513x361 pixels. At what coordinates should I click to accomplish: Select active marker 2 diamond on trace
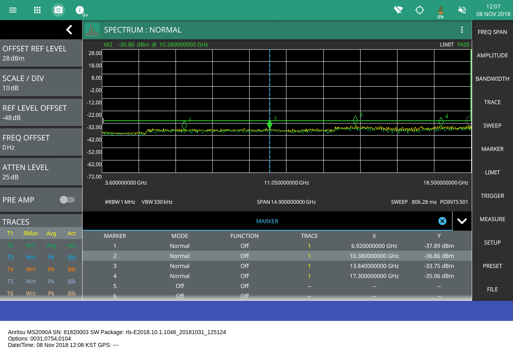pyautogui.click(x=270, y=124)
